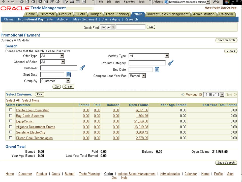242x182 pixels.
Task: Click the Select All link
Action: [13, 100]
